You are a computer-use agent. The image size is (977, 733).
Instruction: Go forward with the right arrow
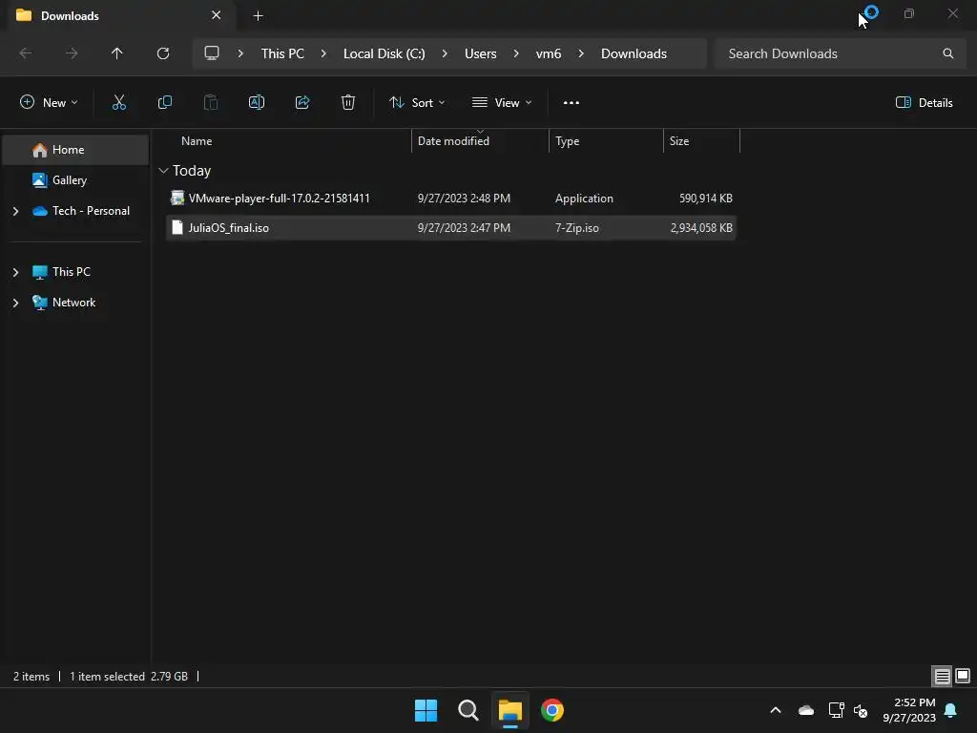click(x=72, y=53)
